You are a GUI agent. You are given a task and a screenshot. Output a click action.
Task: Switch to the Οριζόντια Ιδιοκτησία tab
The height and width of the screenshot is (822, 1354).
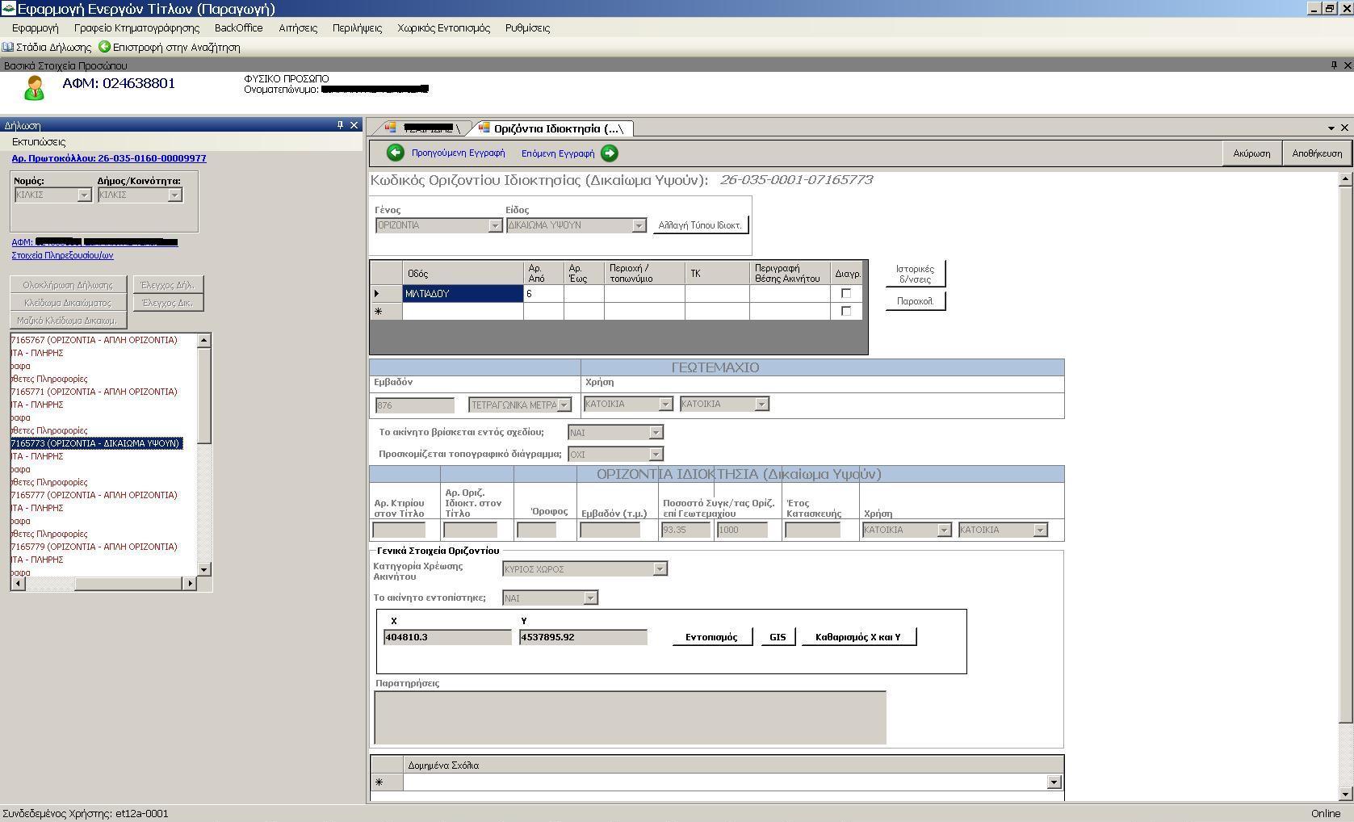pyautogui.click(x=557, y=128)
